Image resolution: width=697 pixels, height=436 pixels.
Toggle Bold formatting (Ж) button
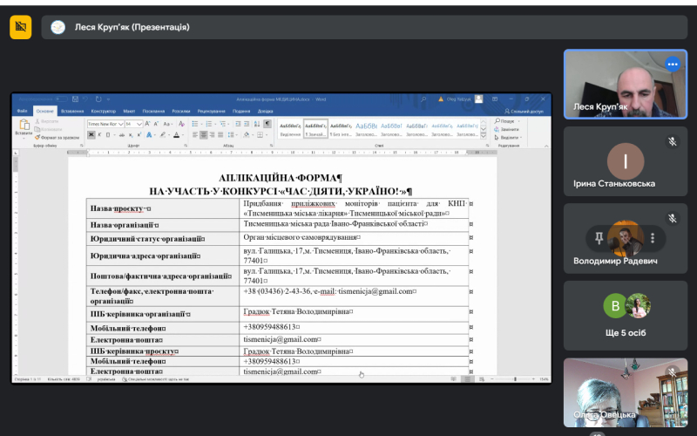coord(91,135)
